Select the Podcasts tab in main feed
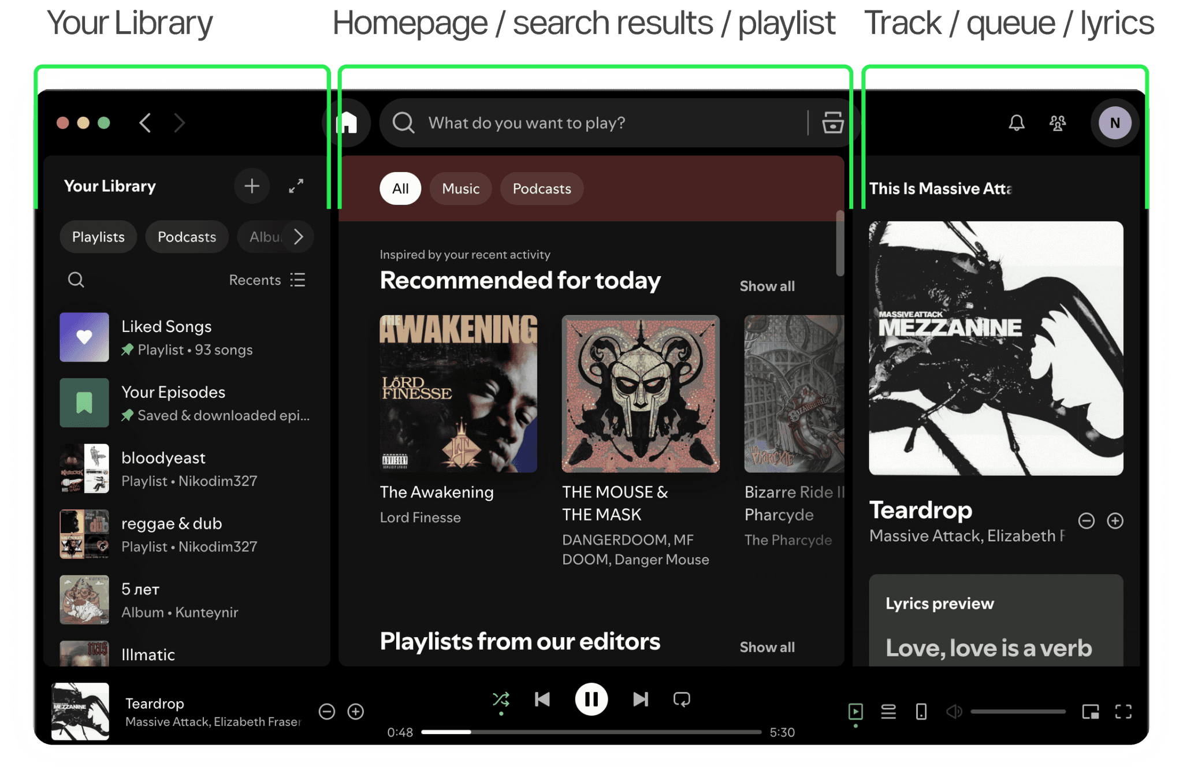The image size is (1183, 778). click(541, 189)
